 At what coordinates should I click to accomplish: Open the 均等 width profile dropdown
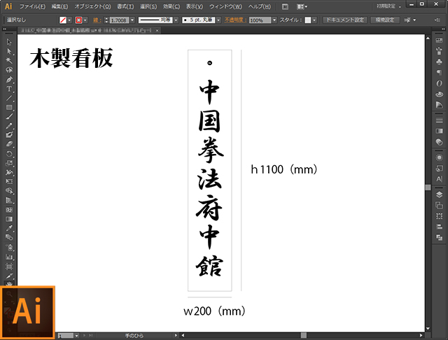176,20
